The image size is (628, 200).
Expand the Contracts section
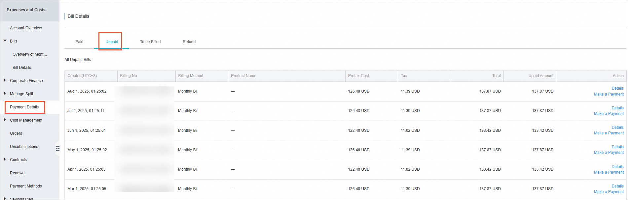pos(5,159)
